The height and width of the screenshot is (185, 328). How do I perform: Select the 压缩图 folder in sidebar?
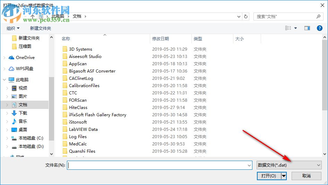click(22, 46)
